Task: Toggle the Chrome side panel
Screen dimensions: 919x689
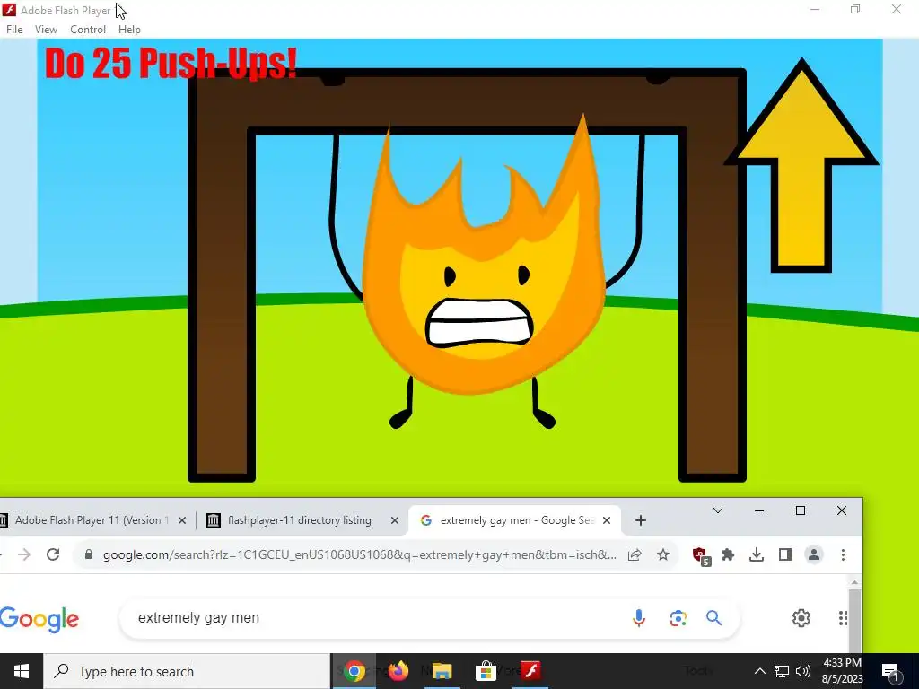Action: click(x=785, y=554)
